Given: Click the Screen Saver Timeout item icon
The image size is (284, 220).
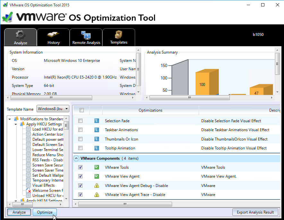Looking at the screenshot, I should [x=28, y=170].
